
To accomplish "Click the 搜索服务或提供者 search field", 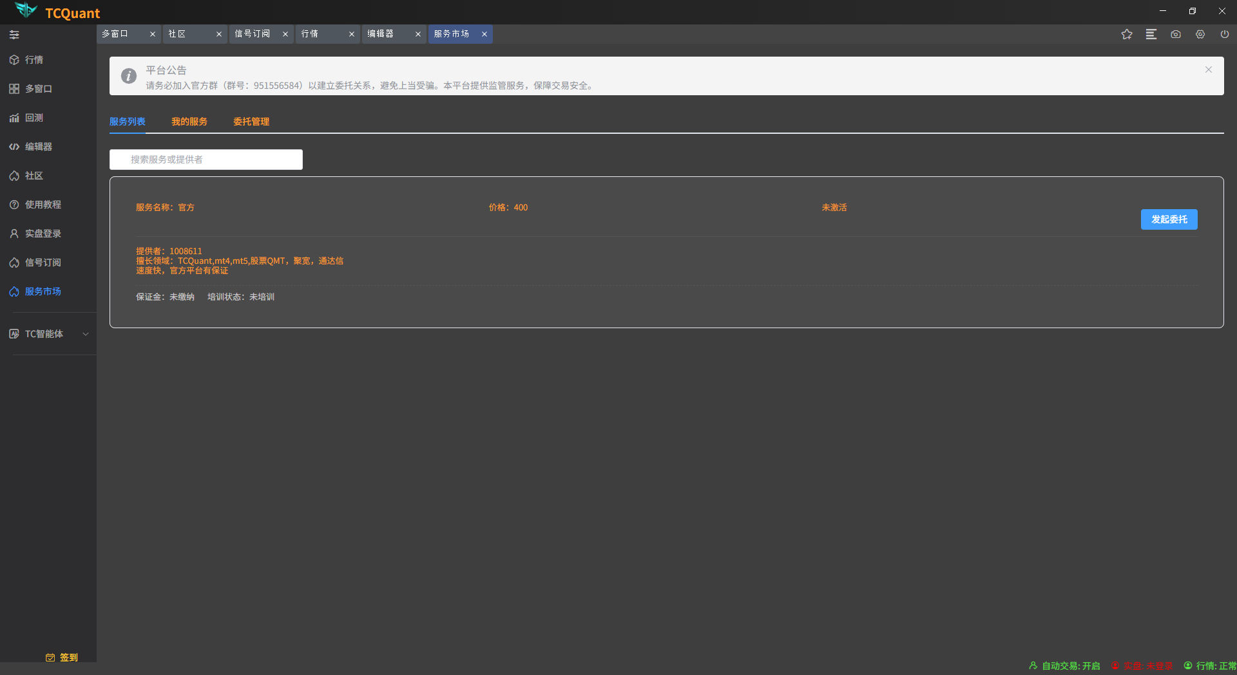I will coord(206,160).
